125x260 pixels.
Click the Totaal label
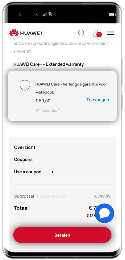click(x=21, y=208)
